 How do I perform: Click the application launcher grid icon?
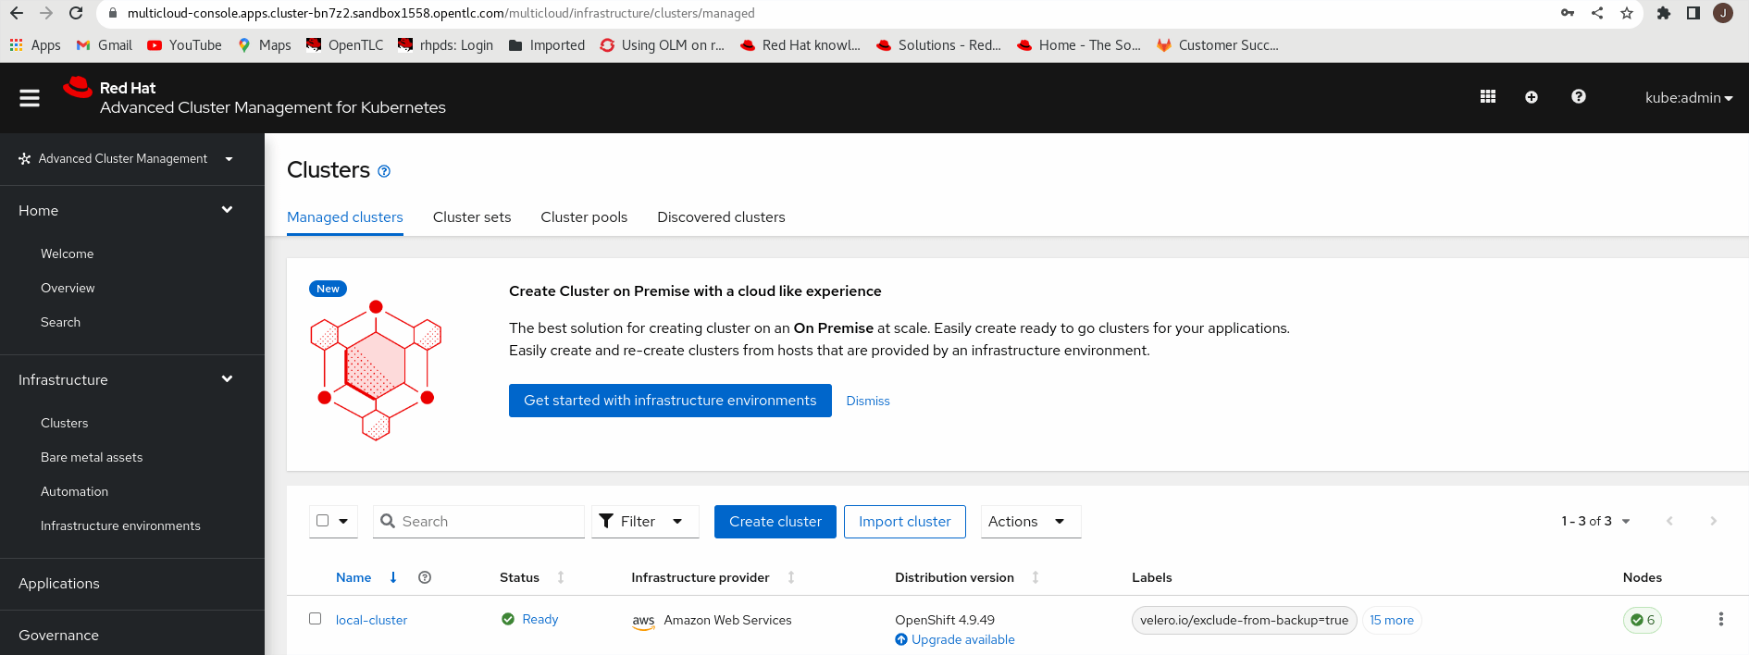coord(1488,97)
